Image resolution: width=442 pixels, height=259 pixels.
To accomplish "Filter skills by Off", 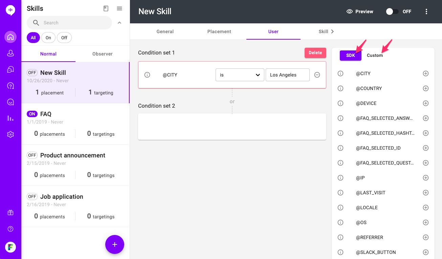I will [64, 38].
